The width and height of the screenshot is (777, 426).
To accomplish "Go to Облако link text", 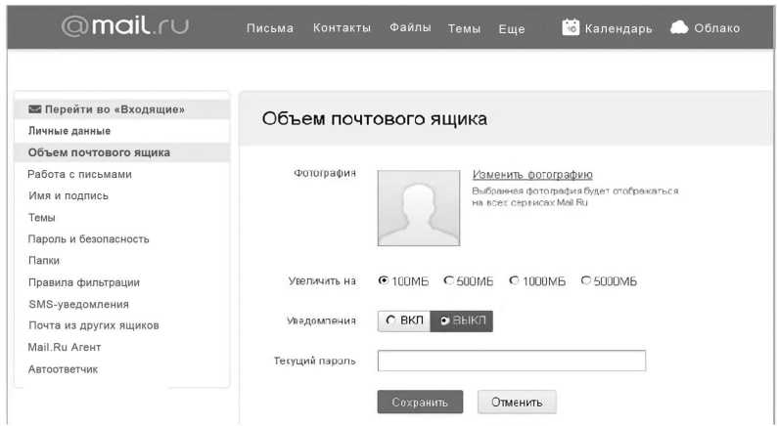I will click(x=717, y=28).
